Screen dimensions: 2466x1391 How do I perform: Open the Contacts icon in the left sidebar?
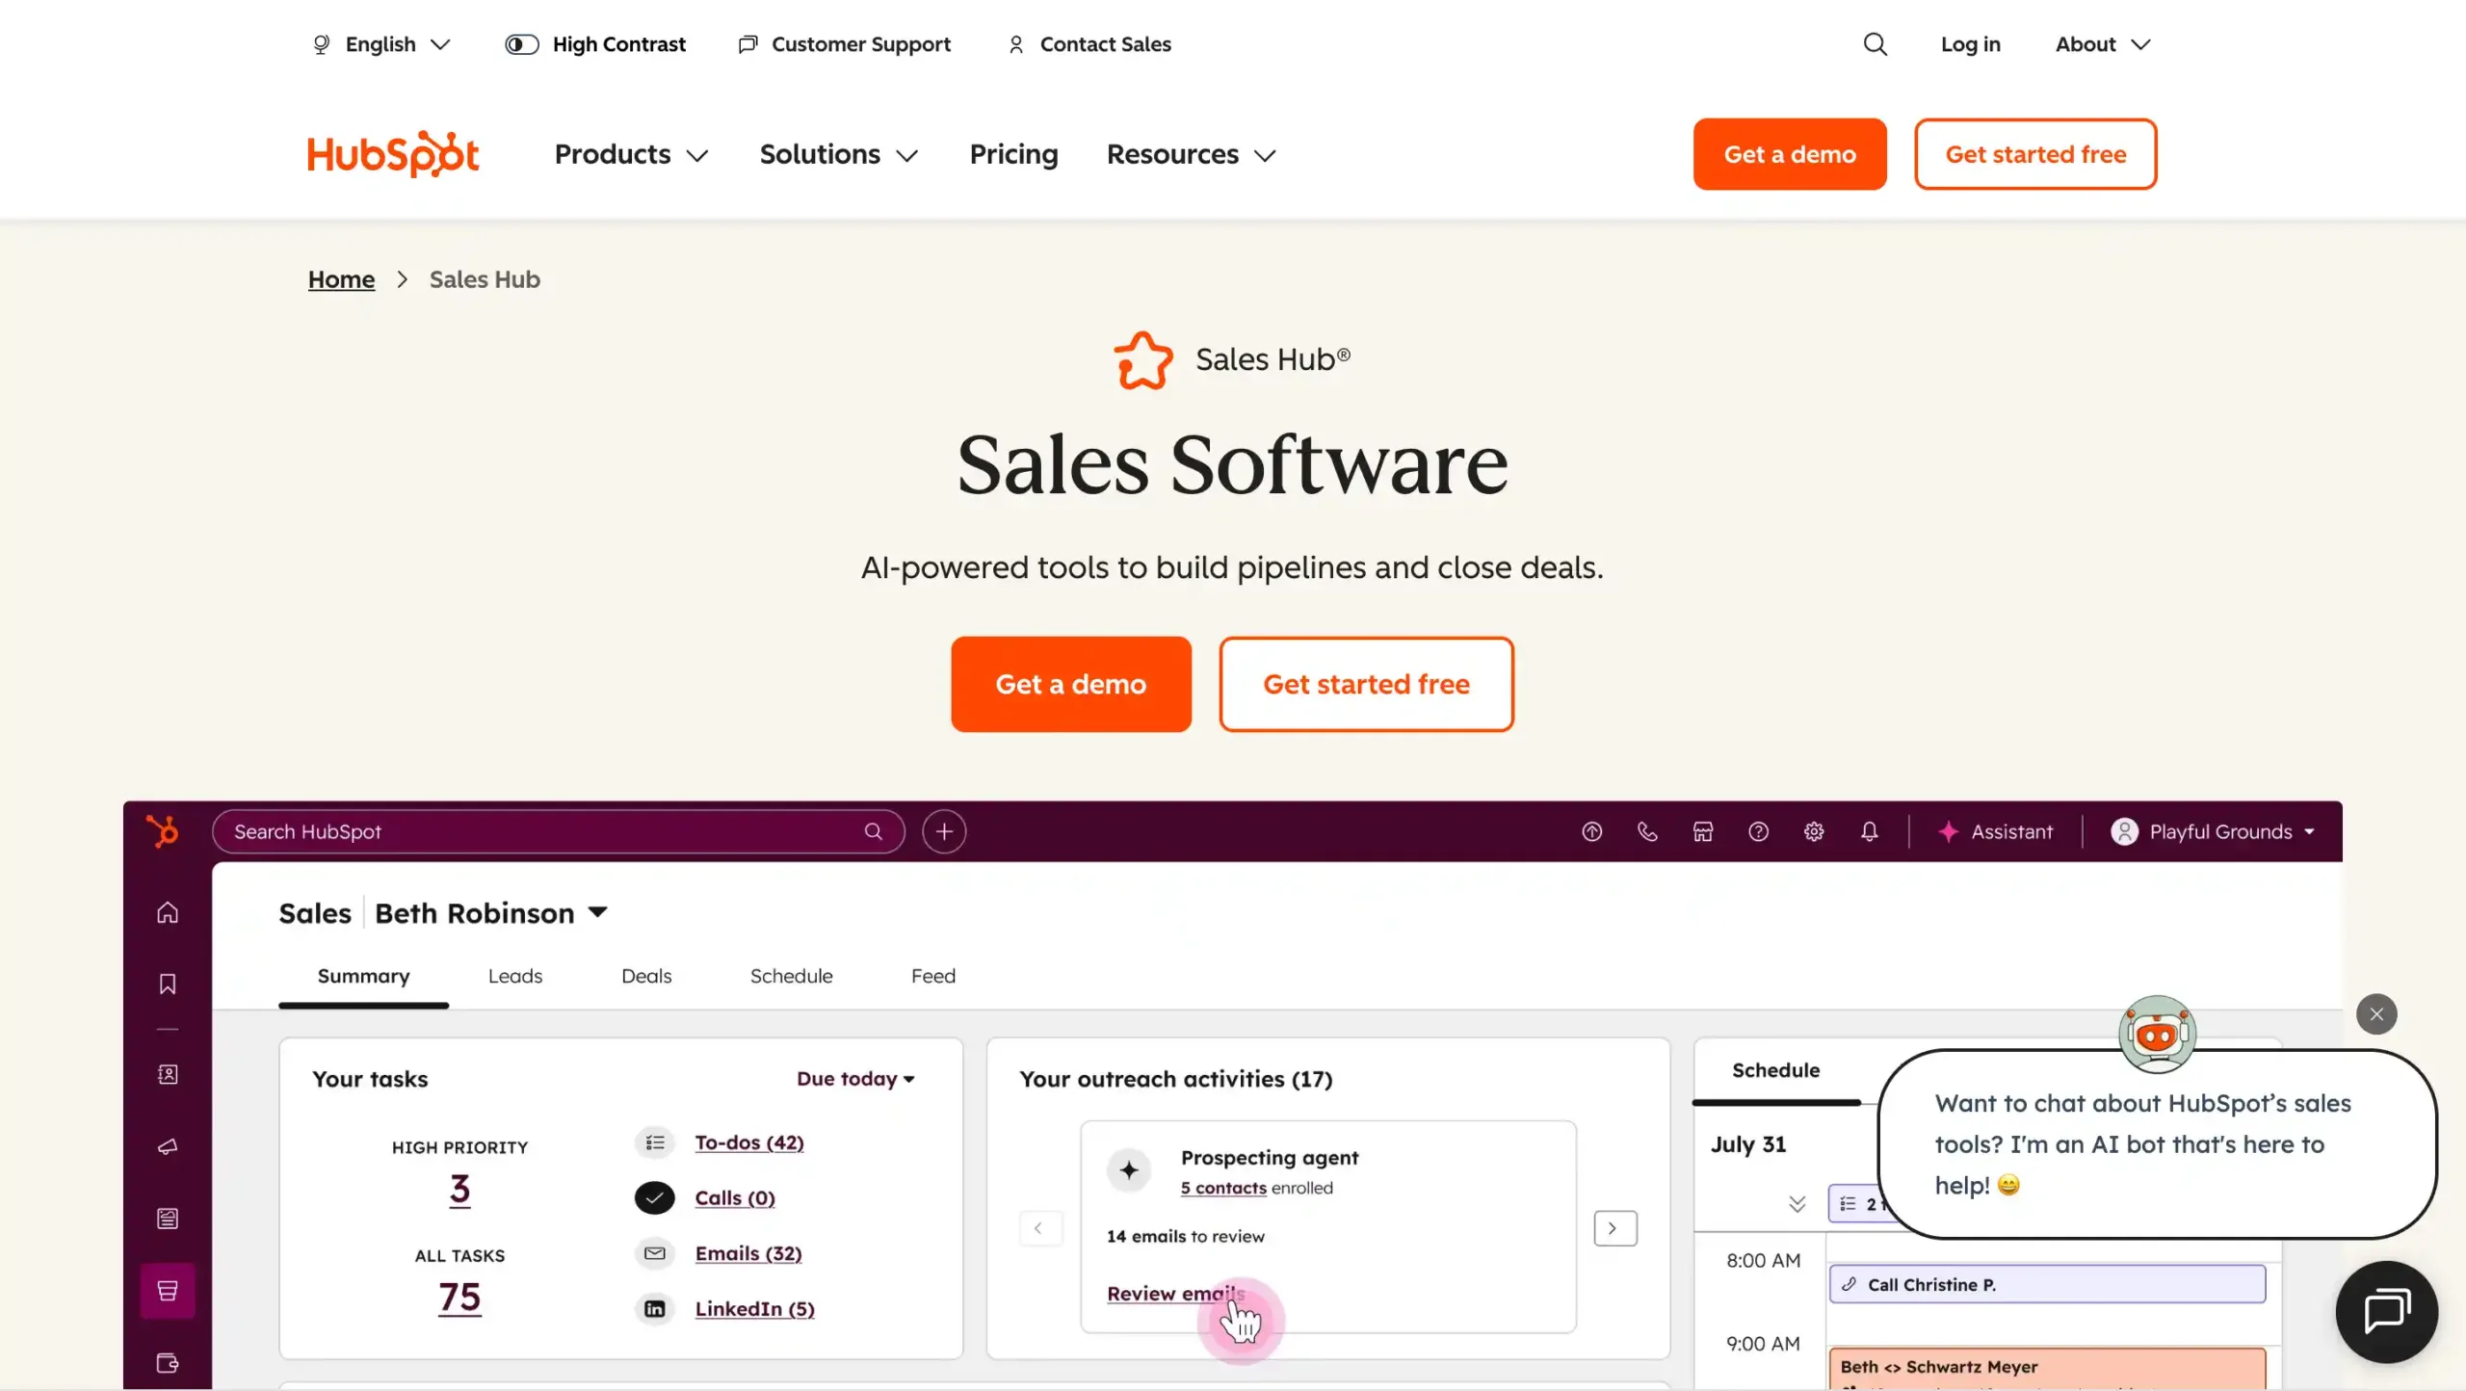167,1075
